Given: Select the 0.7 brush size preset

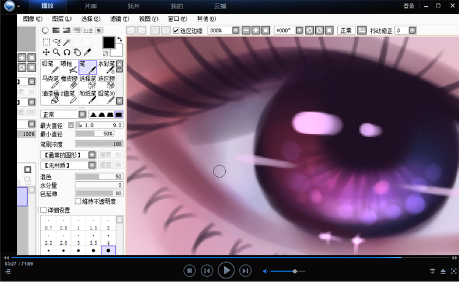Looking at the screenshot, I should tap(48, 224).
